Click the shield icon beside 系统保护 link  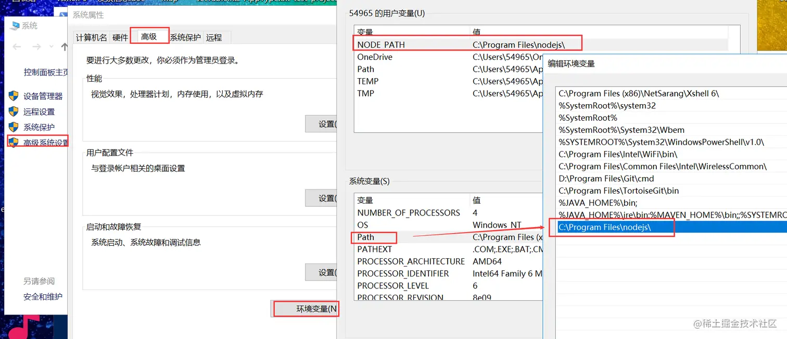pyautogui.click(x=14, y=127)
